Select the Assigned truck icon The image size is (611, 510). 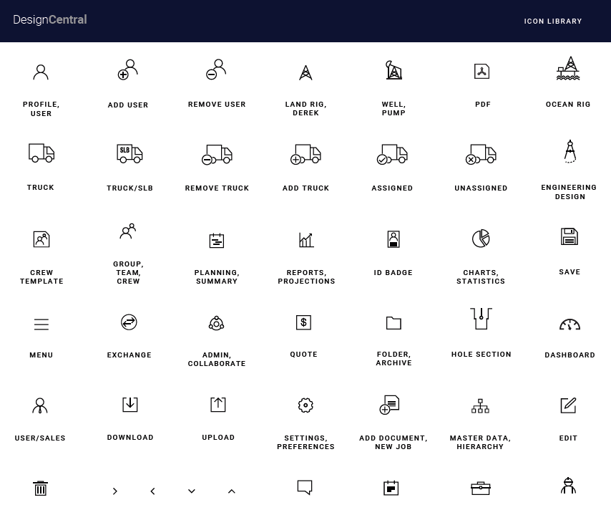pyautogui.click(x=392, y=155)
